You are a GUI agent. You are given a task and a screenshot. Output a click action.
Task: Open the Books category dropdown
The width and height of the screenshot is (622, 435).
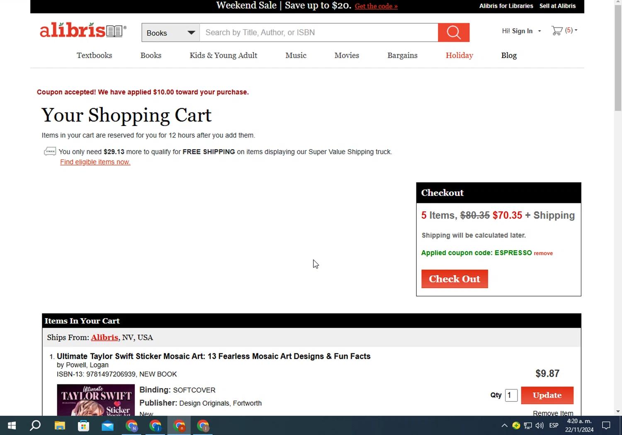(170, 33)
